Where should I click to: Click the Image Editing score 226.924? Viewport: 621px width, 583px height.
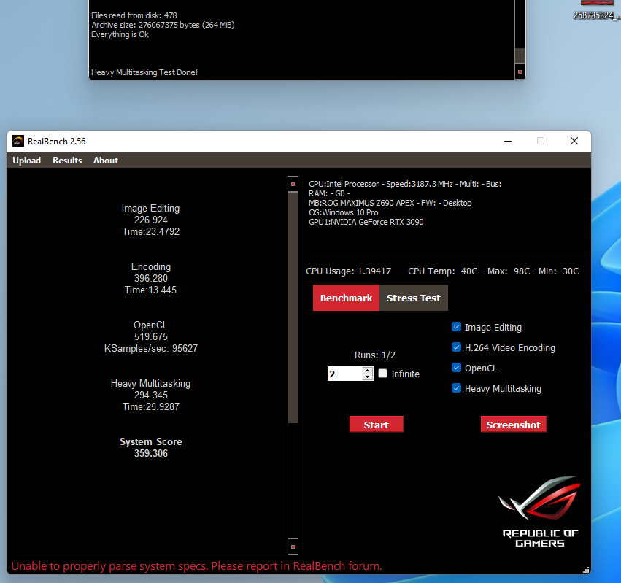click(151, 220)
